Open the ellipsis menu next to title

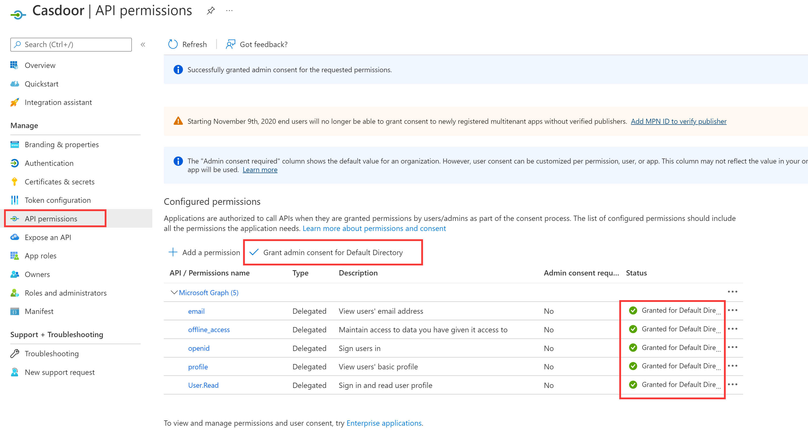point(229,11)
